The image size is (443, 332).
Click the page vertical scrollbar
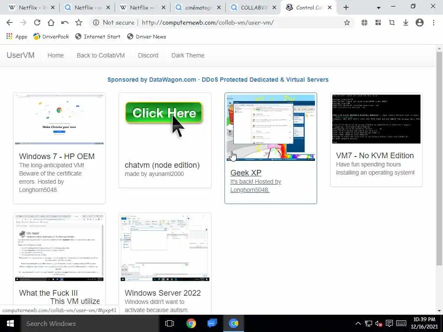(x=439, y=158)
